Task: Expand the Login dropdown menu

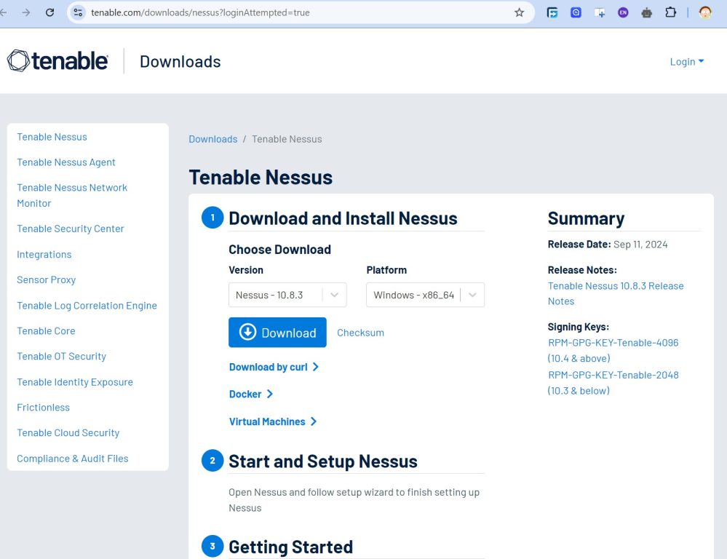Action: tap(686, 62)
